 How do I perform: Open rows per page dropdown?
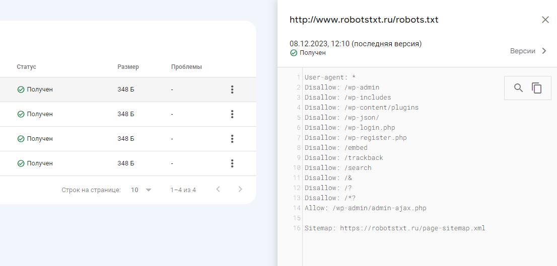(x=141, y=190)
